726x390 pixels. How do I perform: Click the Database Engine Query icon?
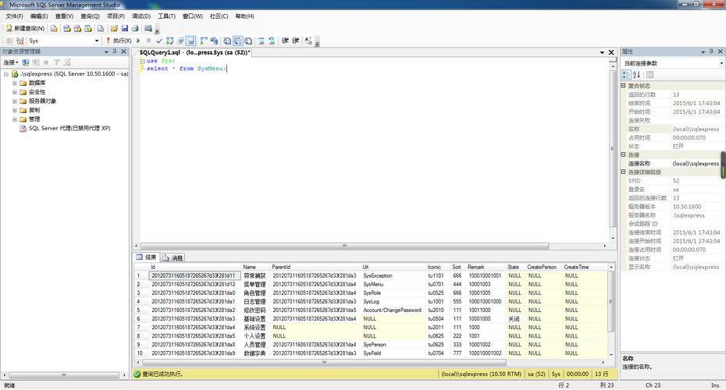[54, 28]
